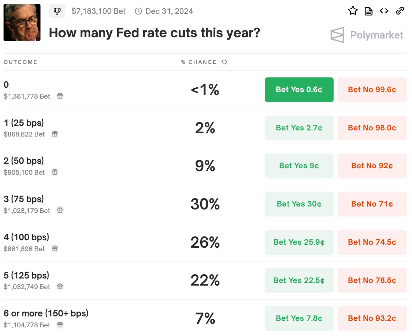Viewport: 412px width, 336px height.
Task: Click gift icon for 6 or more
Action: tap(60, 325)
